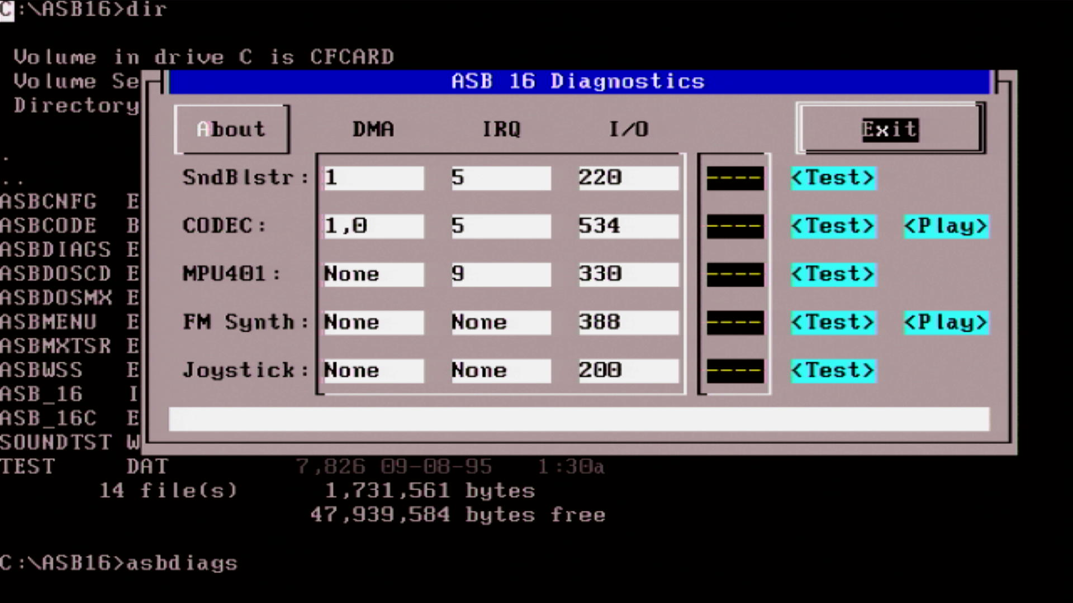The height and width of the screenshot is (603, 1073).
Task: Select the MPU401 IRQ 9 field
Action: pos(501,274)
